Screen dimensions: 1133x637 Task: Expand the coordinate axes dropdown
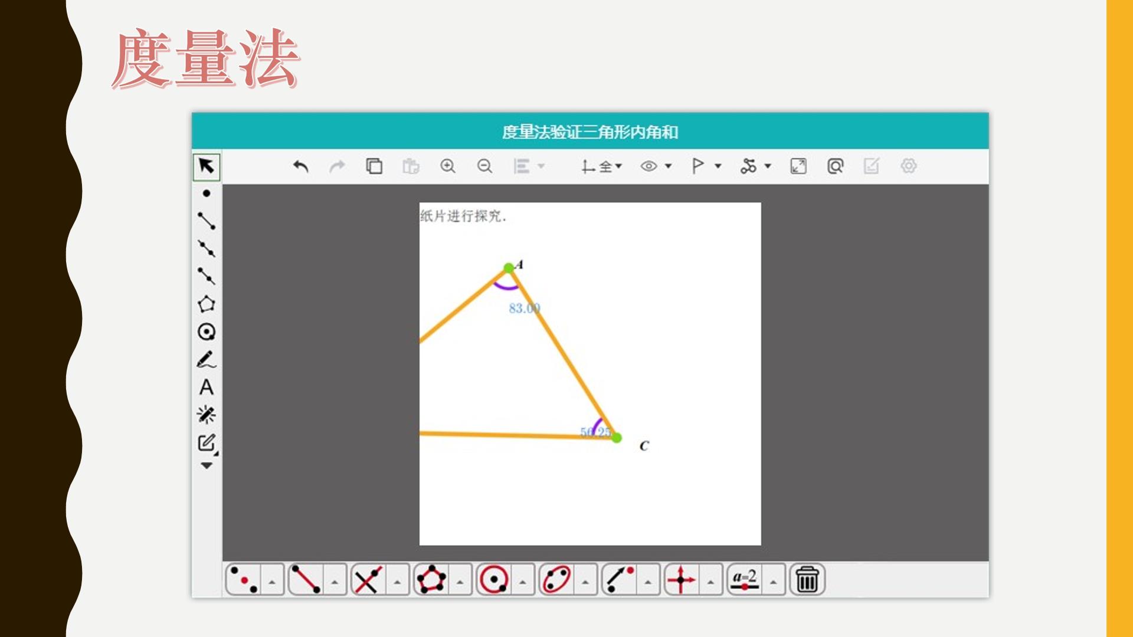618,166
